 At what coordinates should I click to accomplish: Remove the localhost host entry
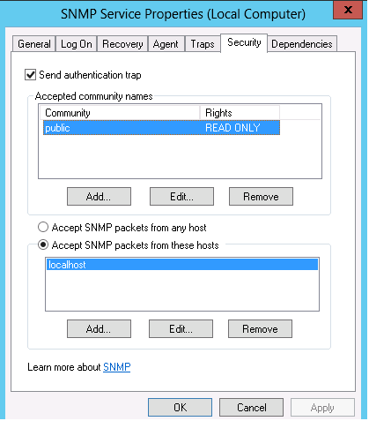click(x=260, y=328)
